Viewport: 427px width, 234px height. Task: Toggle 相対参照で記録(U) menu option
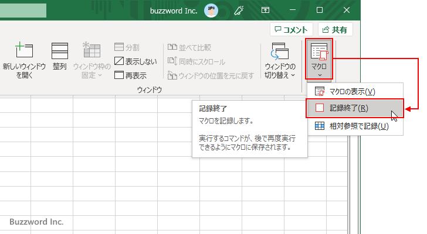tap(355, 126)
